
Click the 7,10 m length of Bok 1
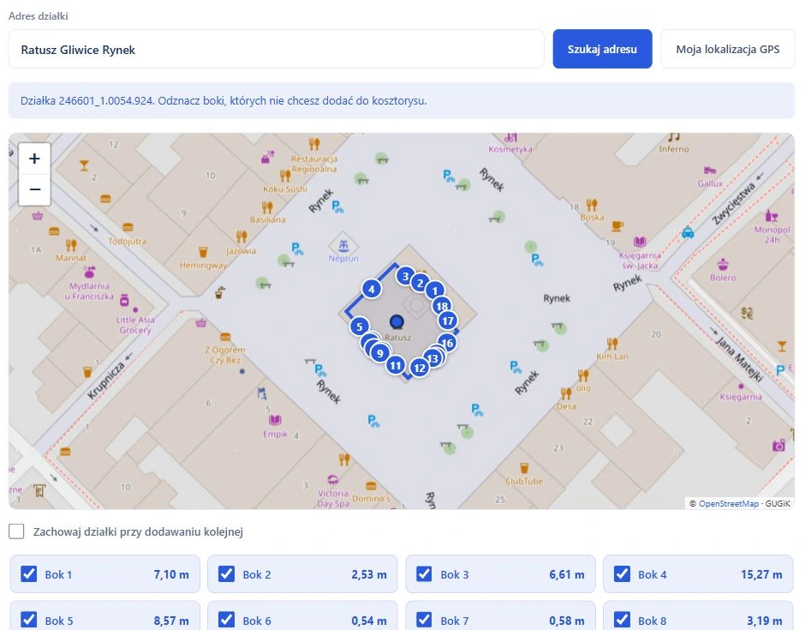click(x=171, y=574)
